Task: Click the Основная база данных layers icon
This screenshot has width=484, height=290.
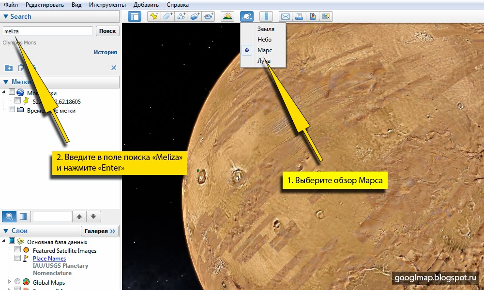Action: click(x=20, y=241)
